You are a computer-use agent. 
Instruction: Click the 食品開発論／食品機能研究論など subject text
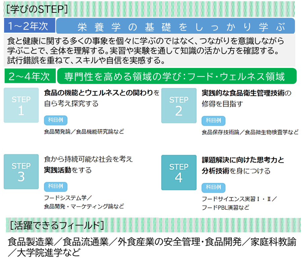(84, 131)
